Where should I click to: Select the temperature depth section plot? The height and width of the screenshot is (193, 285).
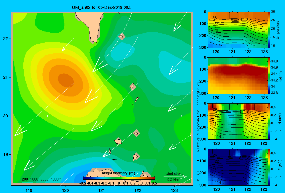click(x=238, y=30)
